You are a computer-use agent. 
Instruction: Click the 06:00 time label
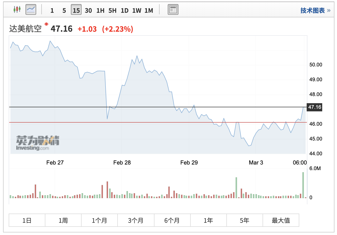pyautogui.click(x=300, y=163)
